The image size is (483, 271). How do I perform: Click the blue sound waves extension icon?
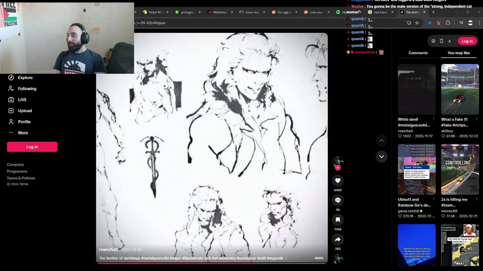tap(429, 23)
